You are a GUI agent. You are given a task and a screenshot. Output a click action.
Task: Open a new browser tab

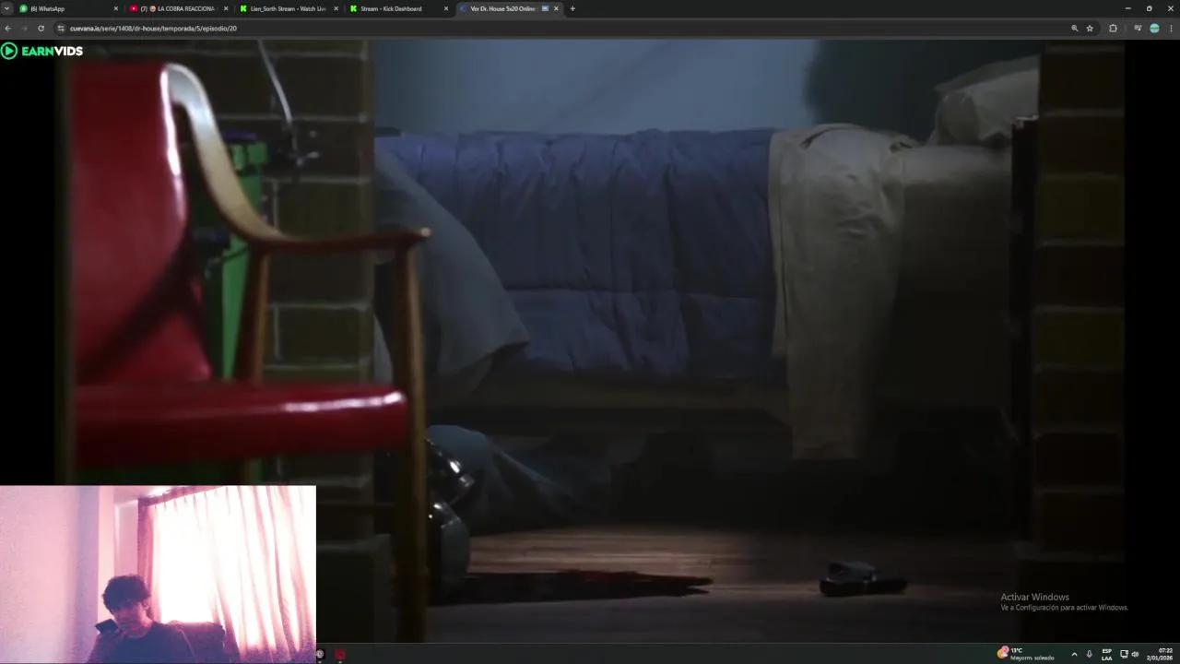tap(572, 8)
